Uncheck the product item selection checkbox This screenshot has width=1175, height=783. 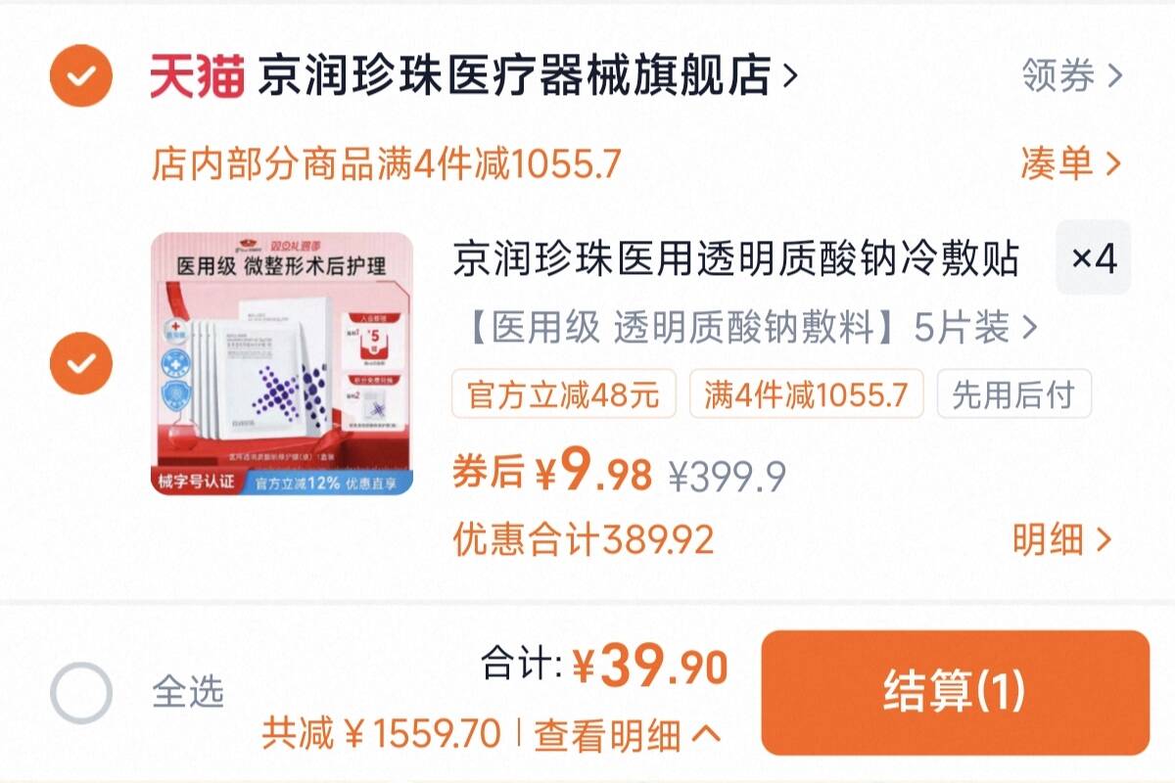point(81,363)
